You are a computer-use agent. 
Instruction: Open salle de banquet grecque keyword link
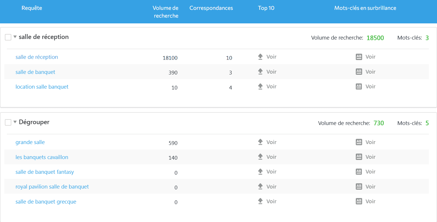click(46, 202)
